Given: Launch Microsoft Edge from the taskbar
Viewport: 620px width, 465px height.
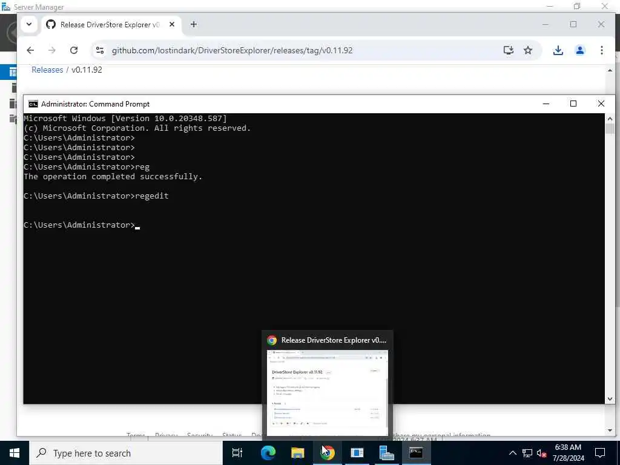Looking at the screenshot, I should coord(268,453).
